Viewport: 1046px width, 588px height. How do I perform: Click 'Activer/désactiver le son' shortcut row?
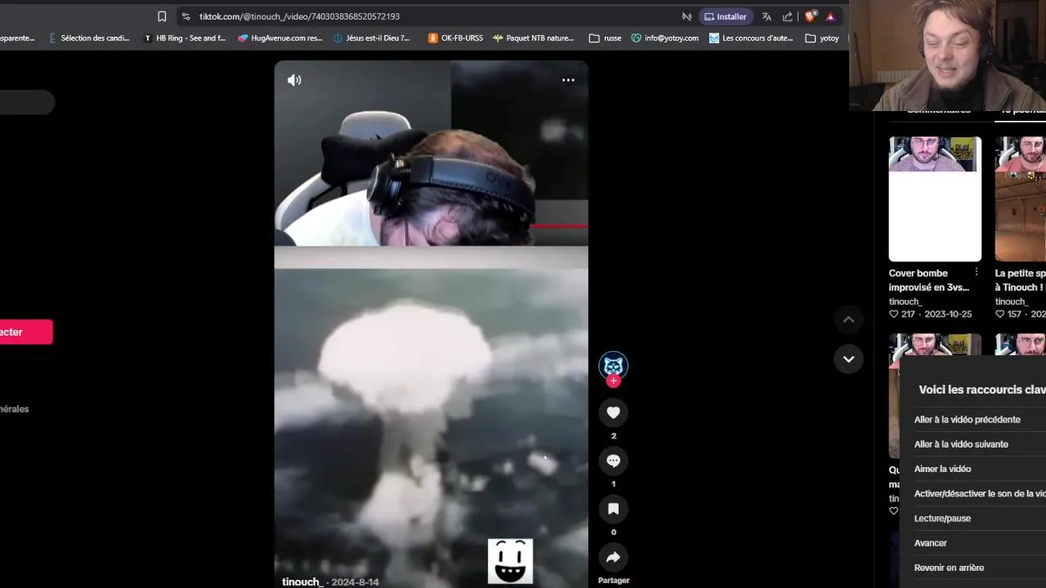[x=980, y=493]
